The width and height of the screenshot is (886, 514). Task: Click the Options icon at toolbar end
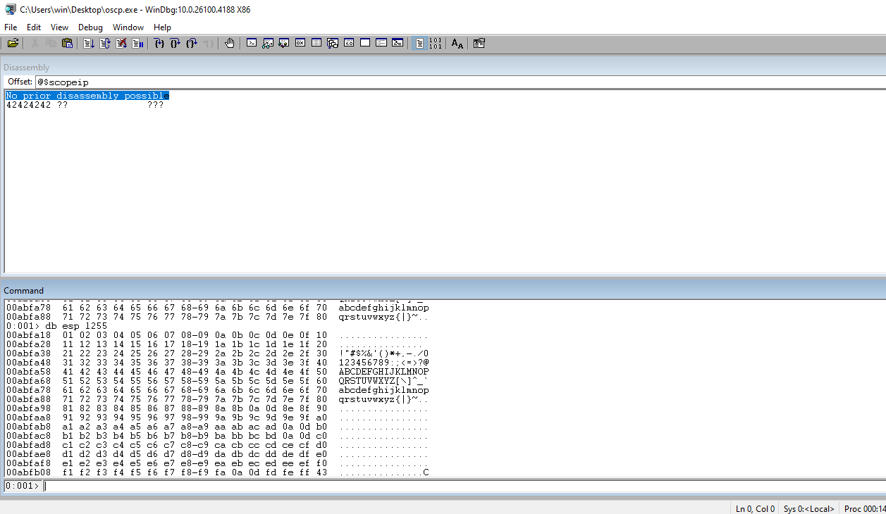point(479,44)
